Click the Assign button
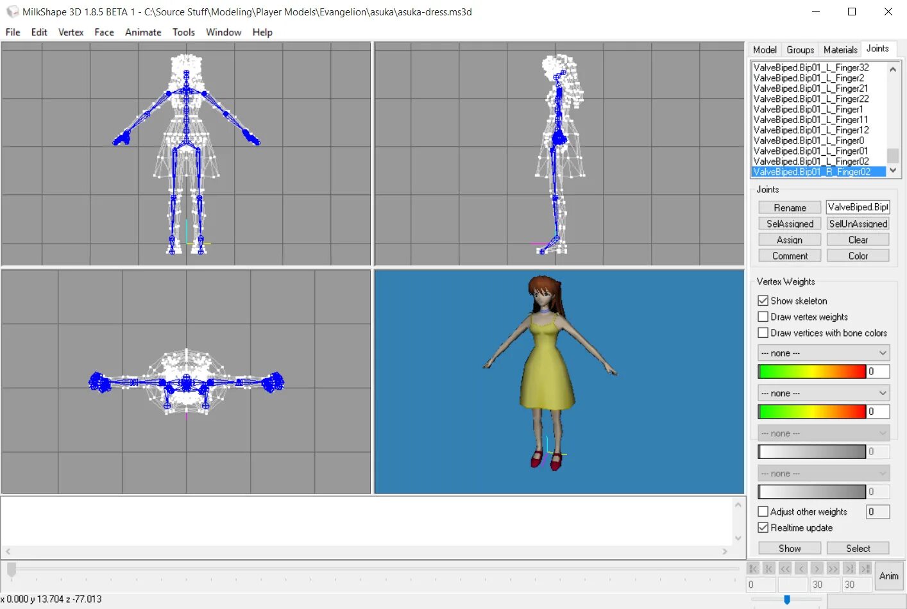The height and width of the screenshot is (609, 907). pyautogui.click(x=790, y=240)
